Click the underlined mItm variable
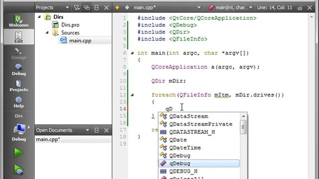This screenshot has height=179, width=319. pos(221,95)
